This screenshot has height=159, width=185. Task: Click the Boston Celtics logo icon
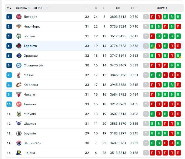click(x=19, y=36)
